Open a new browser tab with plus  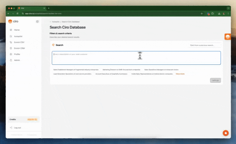[x=49, y=8]
